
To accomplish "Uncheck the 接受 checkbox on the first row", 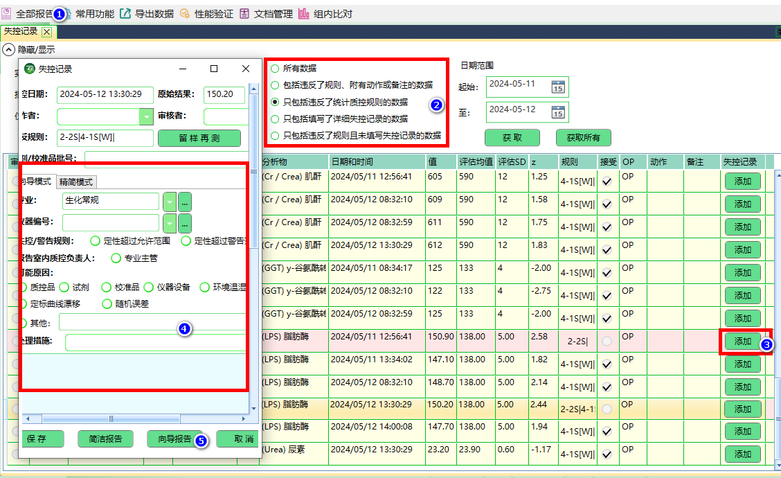I will pos(607,180).
